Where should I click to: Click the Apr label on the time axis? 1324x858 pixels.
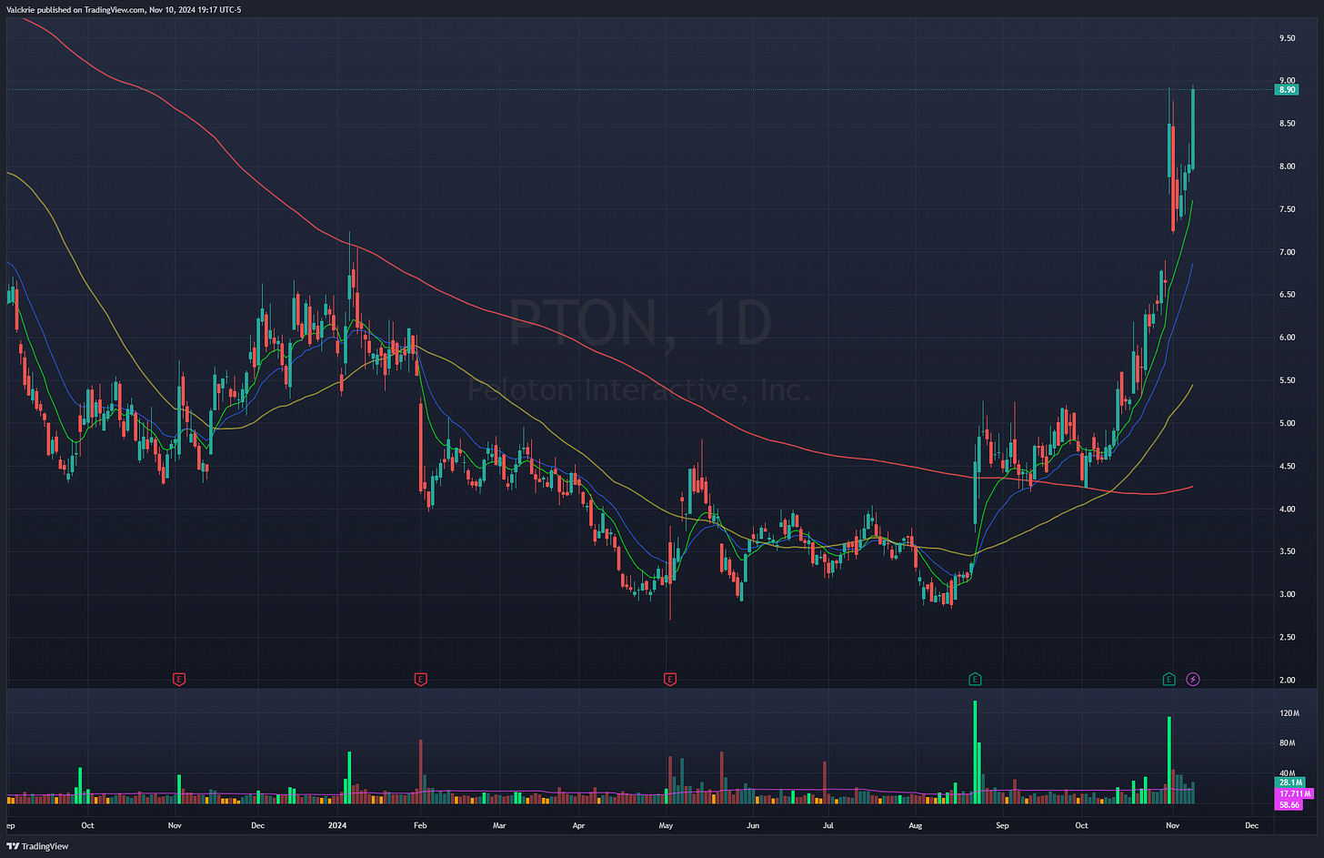[x=579, y=826]
